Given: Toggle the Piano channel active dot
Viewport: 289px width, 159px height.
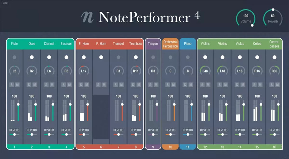Looking at the screenshot, I should (188, 57).
